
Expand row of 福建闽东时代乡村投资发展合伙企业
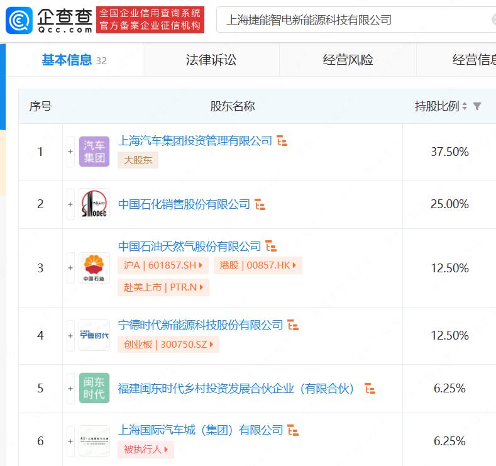(70, 388)
